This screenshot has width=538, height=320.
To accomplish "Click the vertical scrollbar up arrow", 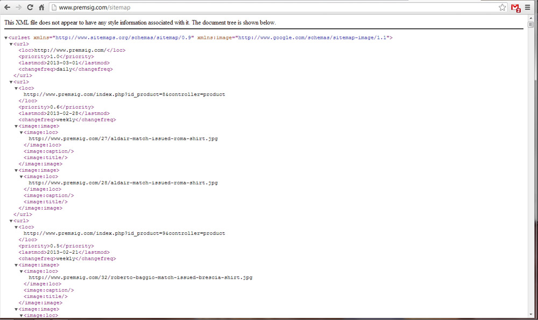I will tap(531, 18).
